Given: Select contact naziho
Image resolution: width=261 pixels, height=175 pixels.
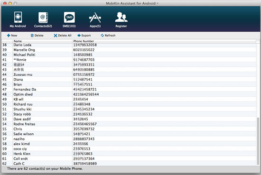Looking at the screenshot, I should 19,139.
